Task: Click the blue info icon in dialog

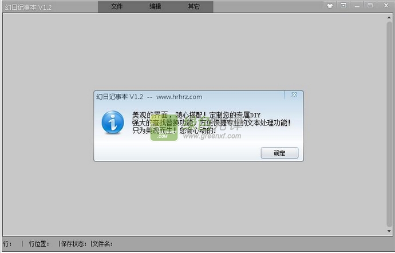Action: 113,122
